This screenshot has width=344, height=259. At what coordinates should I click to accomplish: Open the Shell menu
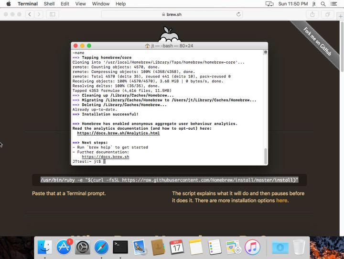click(x=49, y=4)
